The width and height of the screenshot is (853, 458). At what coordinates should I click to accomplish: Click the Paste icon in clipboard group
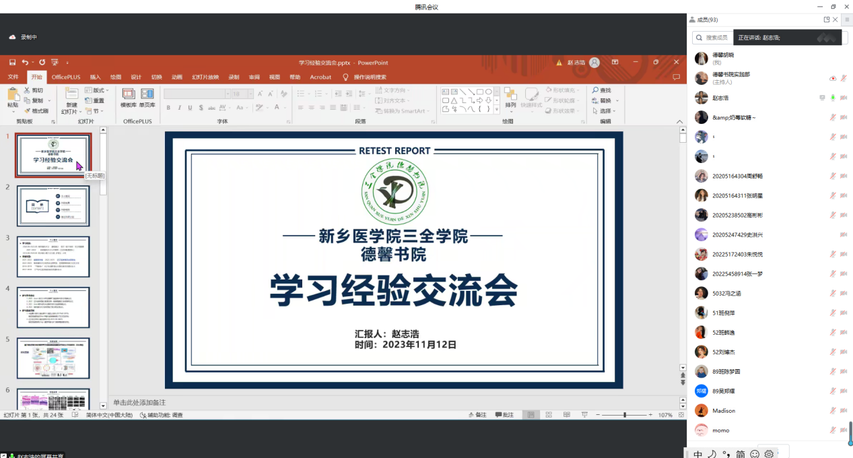(x=13, y=95)
